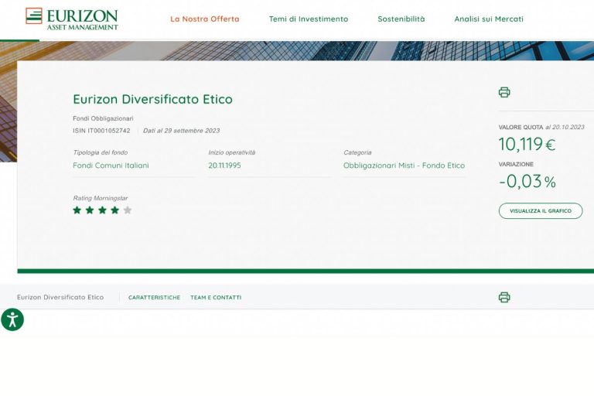594x396 pixels.
Task: Open Analisi sui Mercati menu
Action: 489,19
